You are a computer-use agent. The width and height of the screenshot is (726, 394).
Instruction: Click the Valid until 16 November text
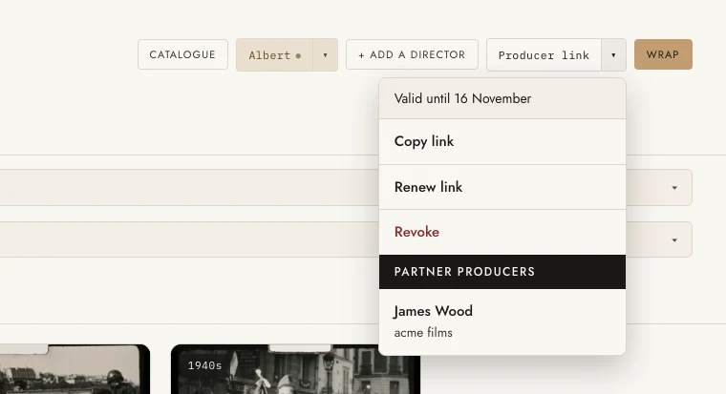(x=462, y=98)
